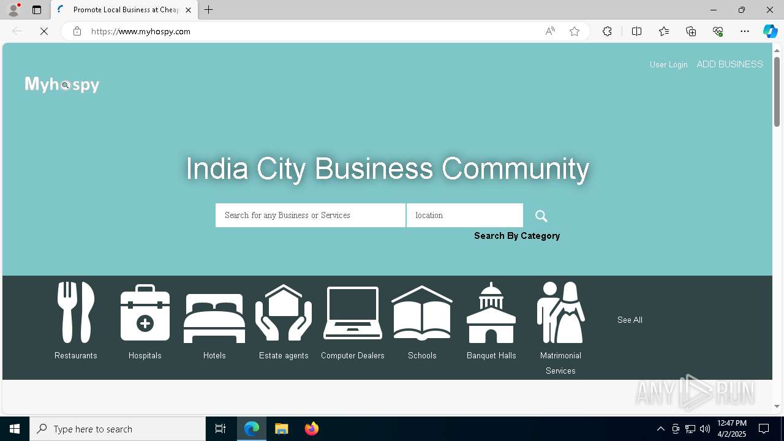Click the magnifier search button
The image size is (784, 441).
pyautogui.click(x=541, y=216)
